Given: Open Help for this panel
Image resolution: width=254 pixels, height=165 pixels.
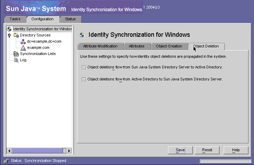Looking at the screenshot, I should point(236,150).
